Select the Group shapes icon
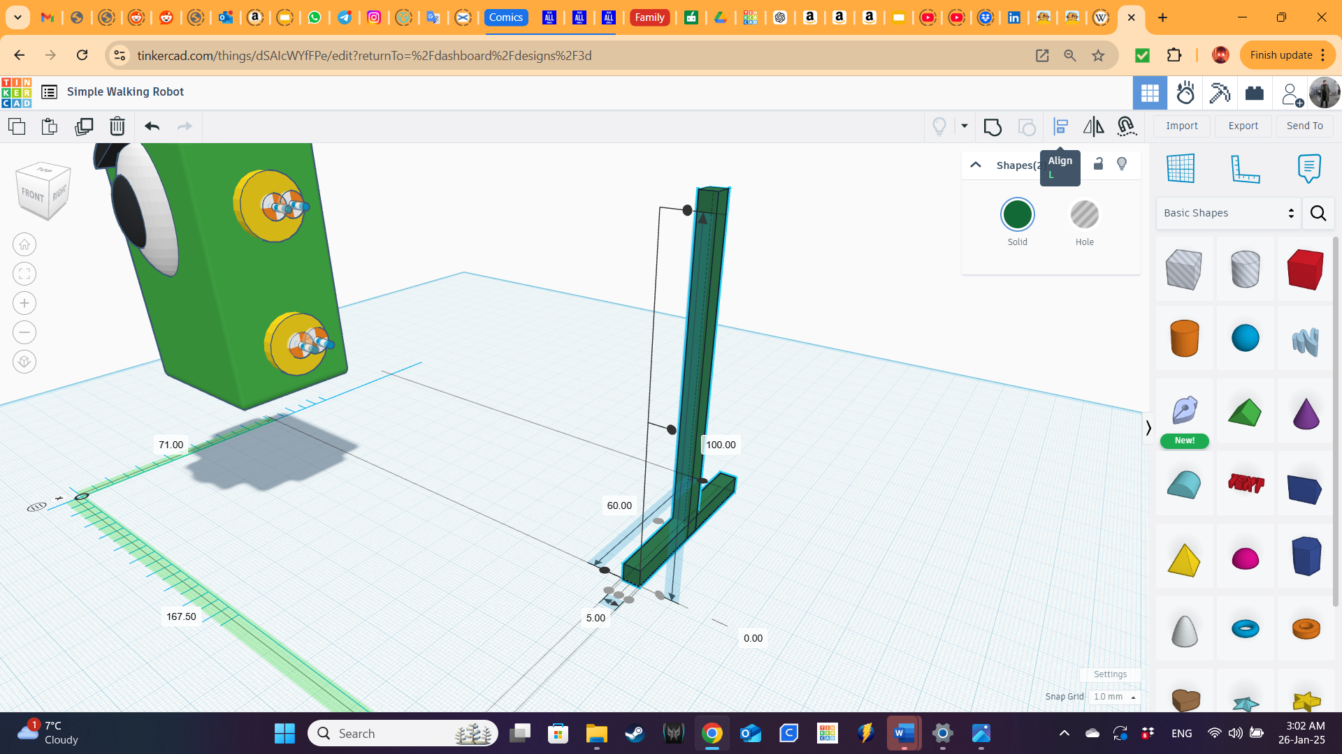The image size is (1342, 754). point(993,126)
